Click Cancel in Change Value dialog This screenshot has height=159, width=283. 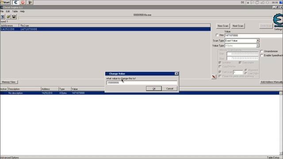[170, 88]
